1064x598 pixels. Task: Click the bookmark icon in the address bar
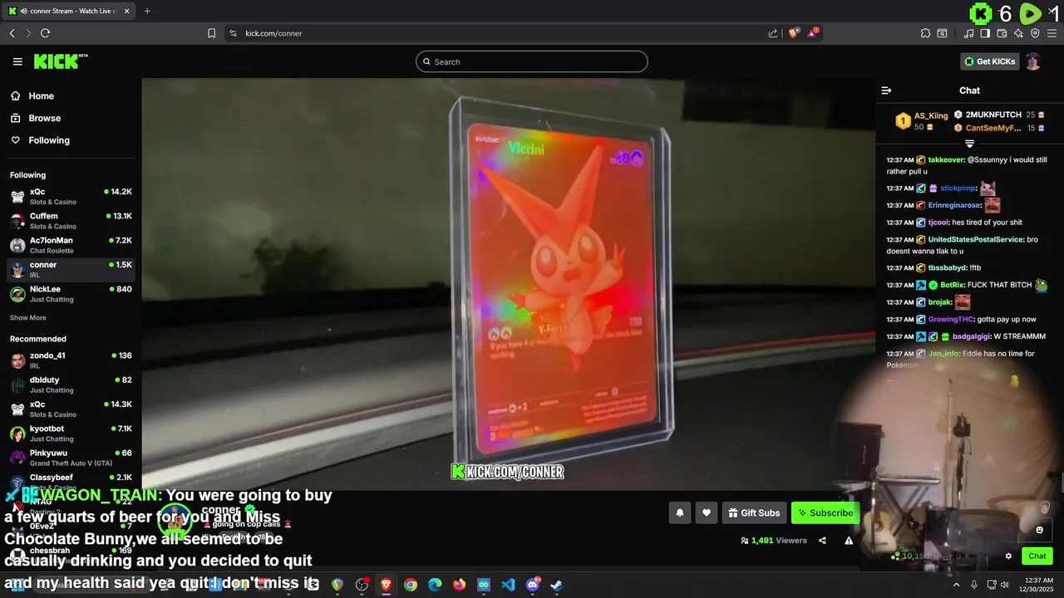point(211,33)
